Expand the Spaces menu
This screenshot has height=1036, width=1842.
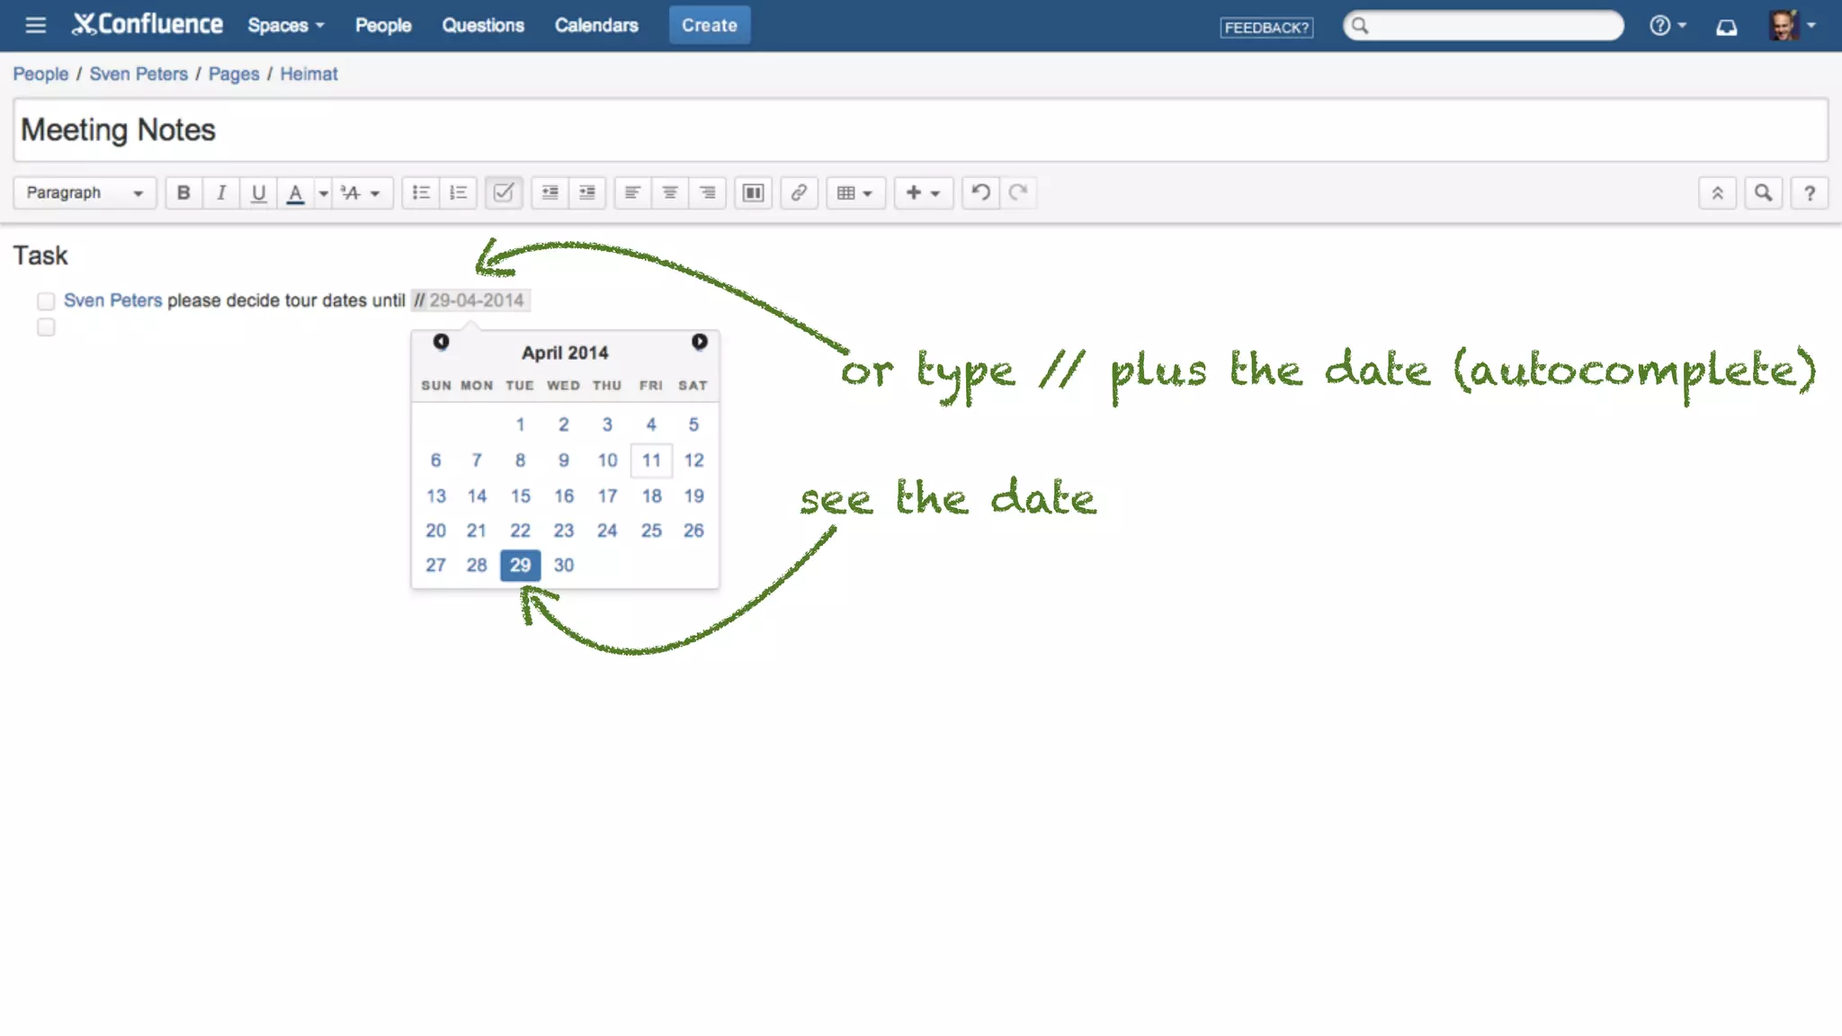pyautogui.click(x=285, y=25)
